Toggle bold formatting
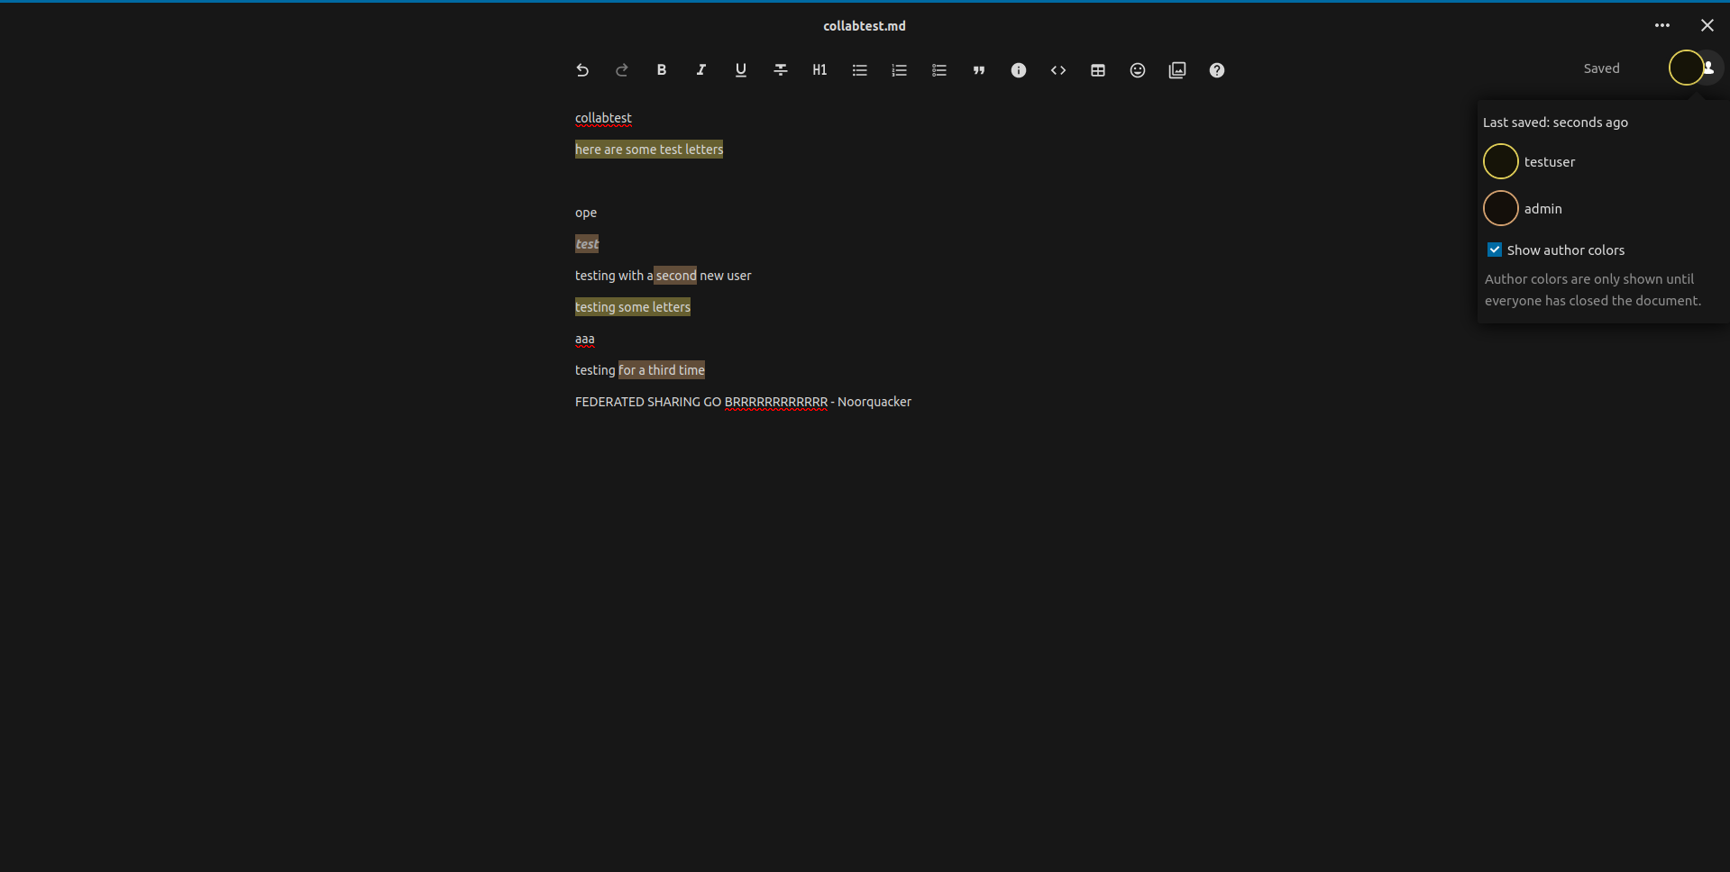The image size is (1730, 872). 661,69
